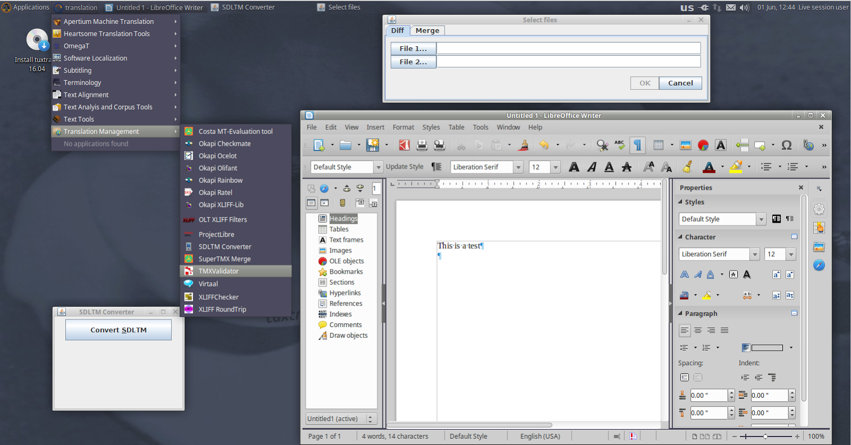
Task: Export directly as PDF using the red icon
Action: pos(404,145)
